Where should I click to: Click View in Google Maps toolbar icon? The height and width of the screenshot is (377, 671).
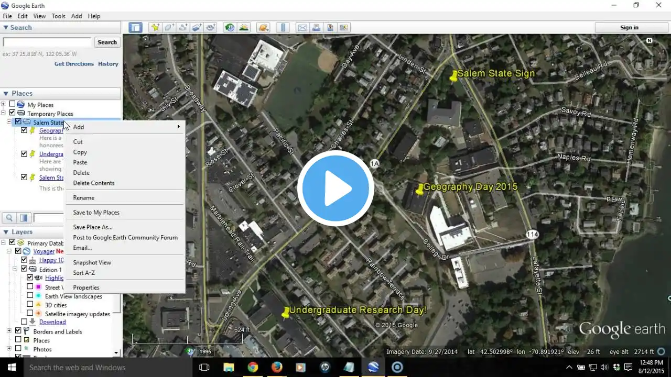click(x=344, y=28)
